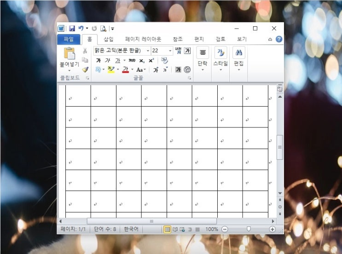342x254 pixels.
Task: Click the zoom slider handle
Action: [x=249, y=229]
